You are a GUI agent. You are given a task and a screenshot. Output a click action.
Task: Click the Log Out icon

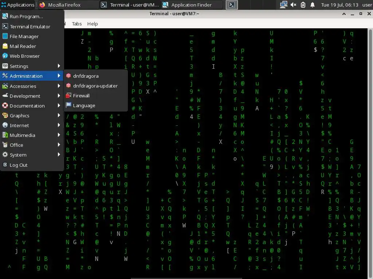coord(5,165)
